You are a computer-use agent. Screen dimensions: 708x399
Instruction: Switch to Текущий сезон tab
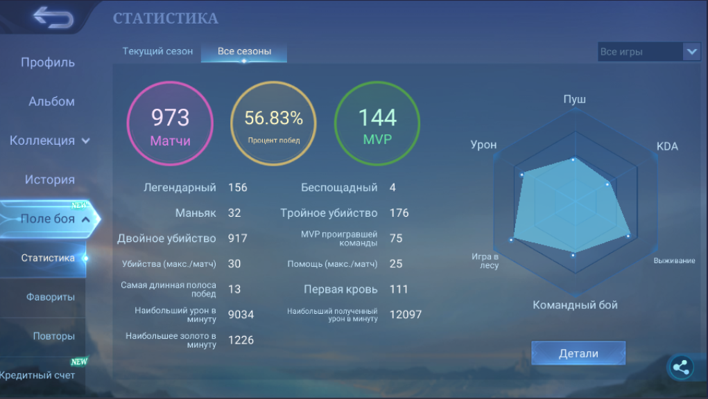(x=157, y=51)
